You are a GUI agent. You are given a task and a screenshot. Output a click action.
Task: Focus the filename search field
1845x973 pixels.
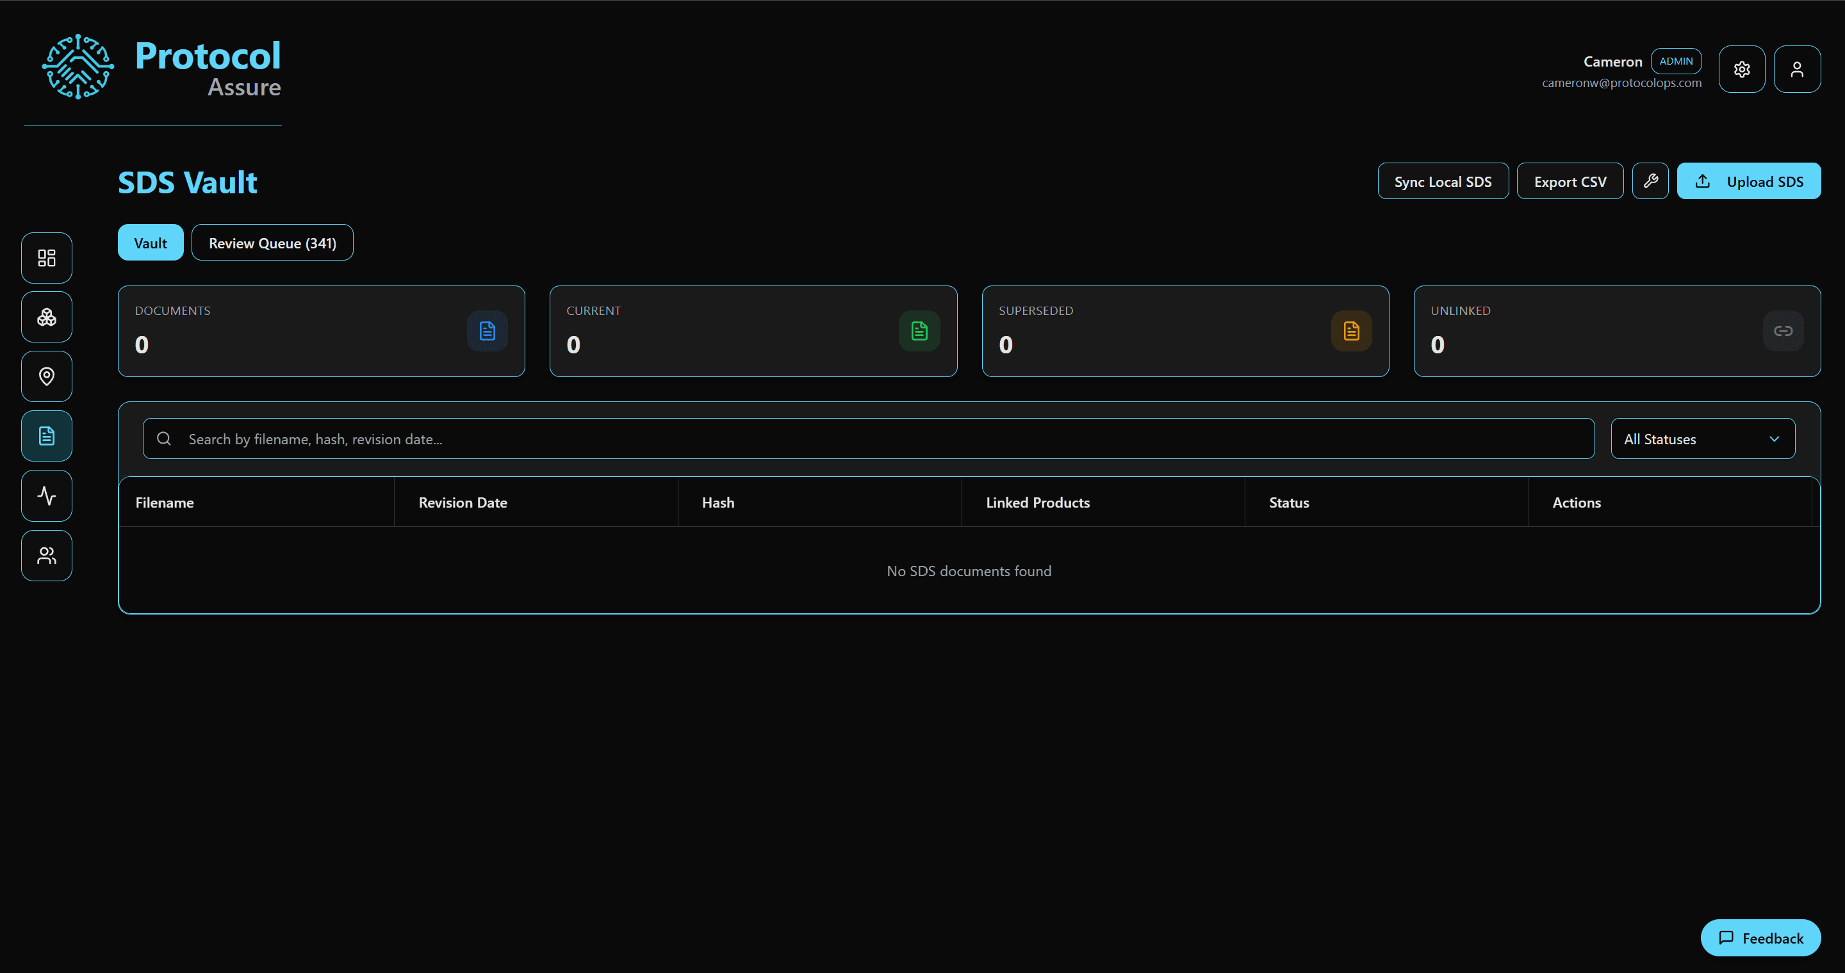(868, 439)
